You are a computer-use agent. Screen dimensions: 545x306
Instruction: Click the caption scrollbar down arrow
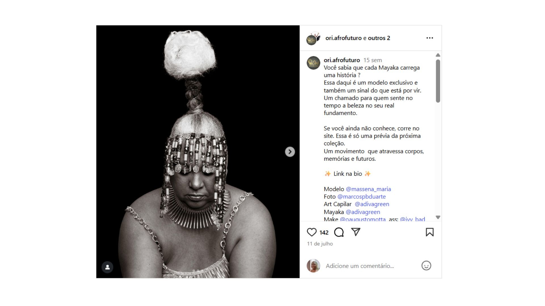pos(438,217)
